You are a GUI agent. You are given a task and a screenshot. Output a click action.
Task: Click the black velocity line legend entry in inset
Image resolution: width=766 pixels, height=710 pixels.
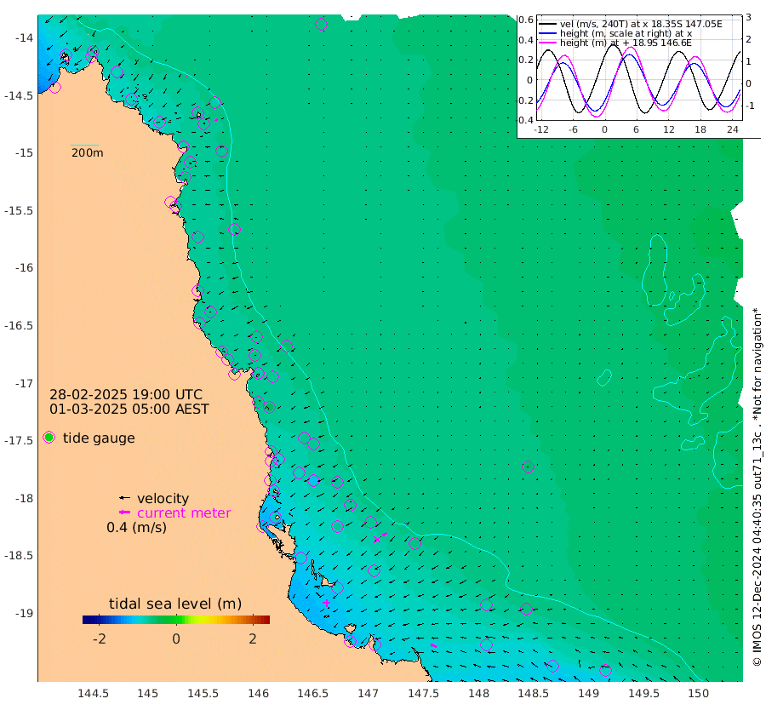point(630,24)
